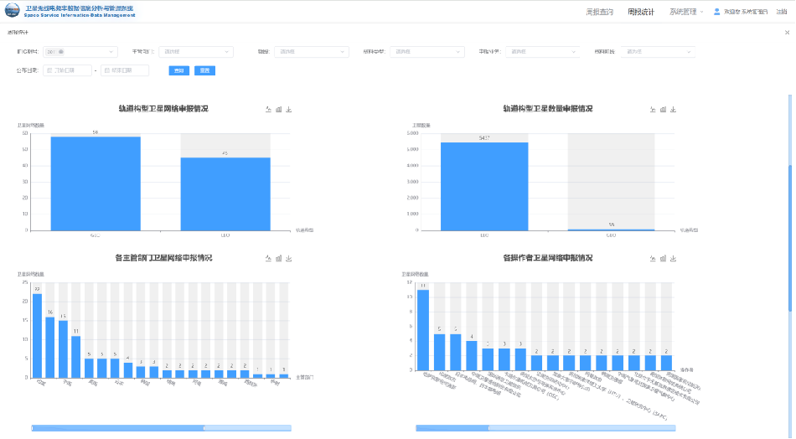
Task: Download the 轨道构型卫星网络申报情况 chart as image
Action: click(x=288, y=109)
